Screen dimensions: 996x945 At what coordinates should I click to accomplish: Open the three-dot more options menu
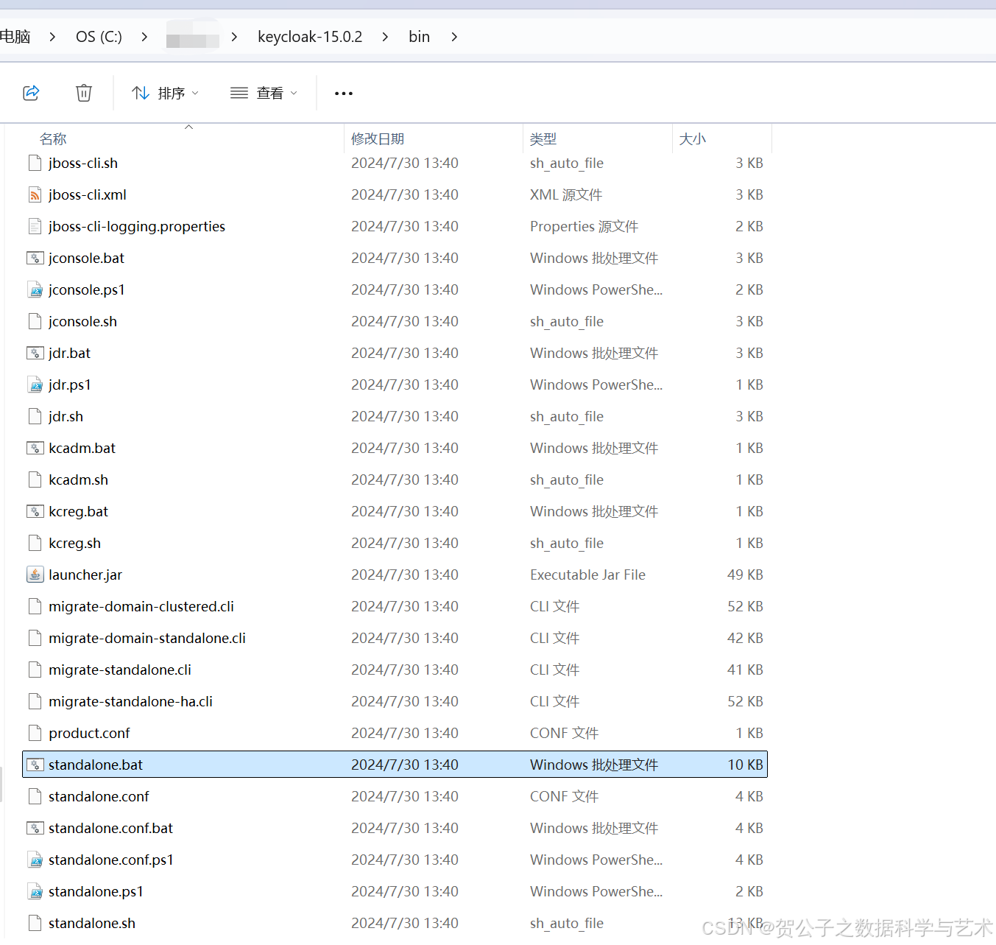[x=344, y=93]
